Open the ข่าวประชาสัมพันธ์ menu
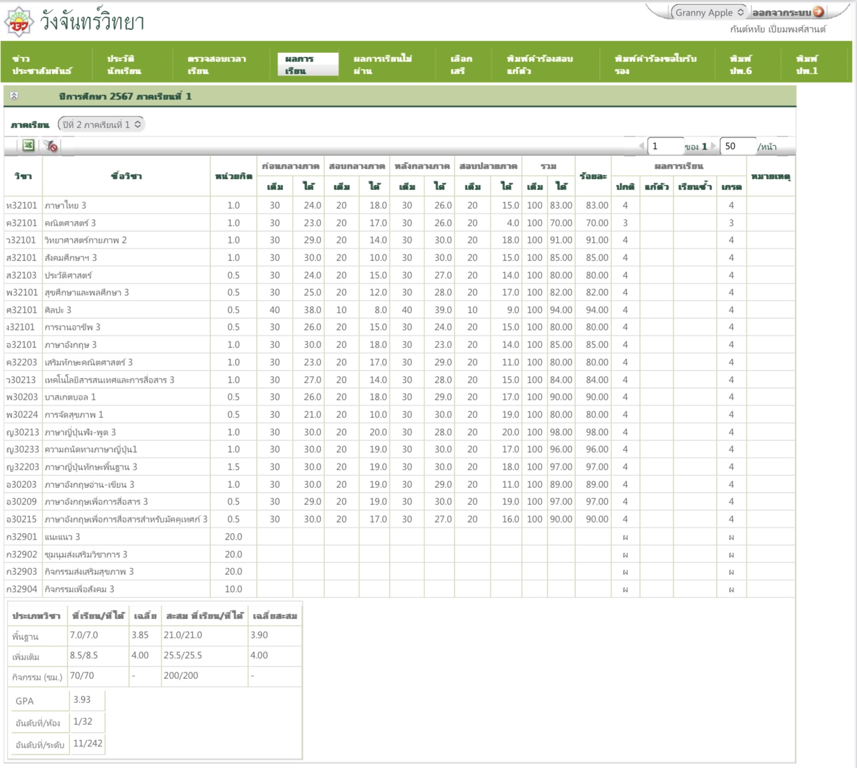Viewport: 857px width, 768px height. [42, 65]
